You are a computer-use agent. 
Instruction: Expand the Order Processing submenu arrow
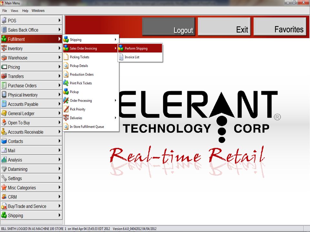pyautogui.click(x=116, y=101)
